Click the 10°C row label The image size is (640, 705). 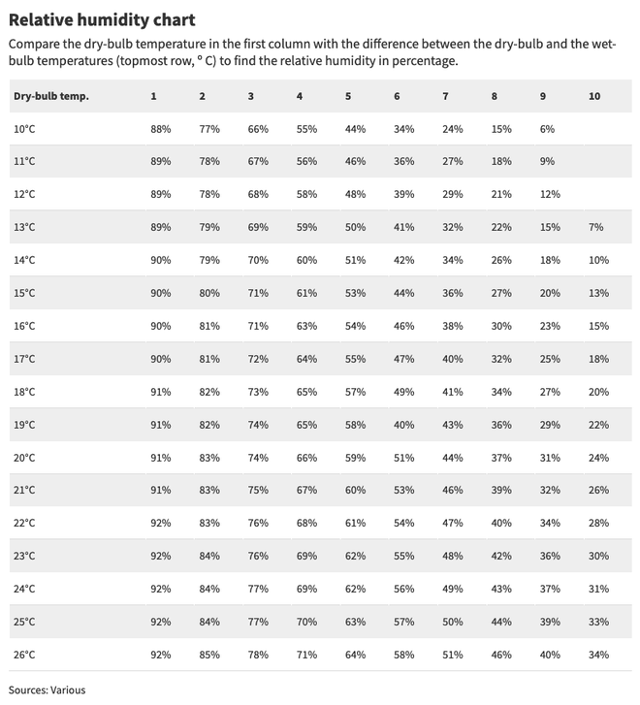click(x=24, y=129)
